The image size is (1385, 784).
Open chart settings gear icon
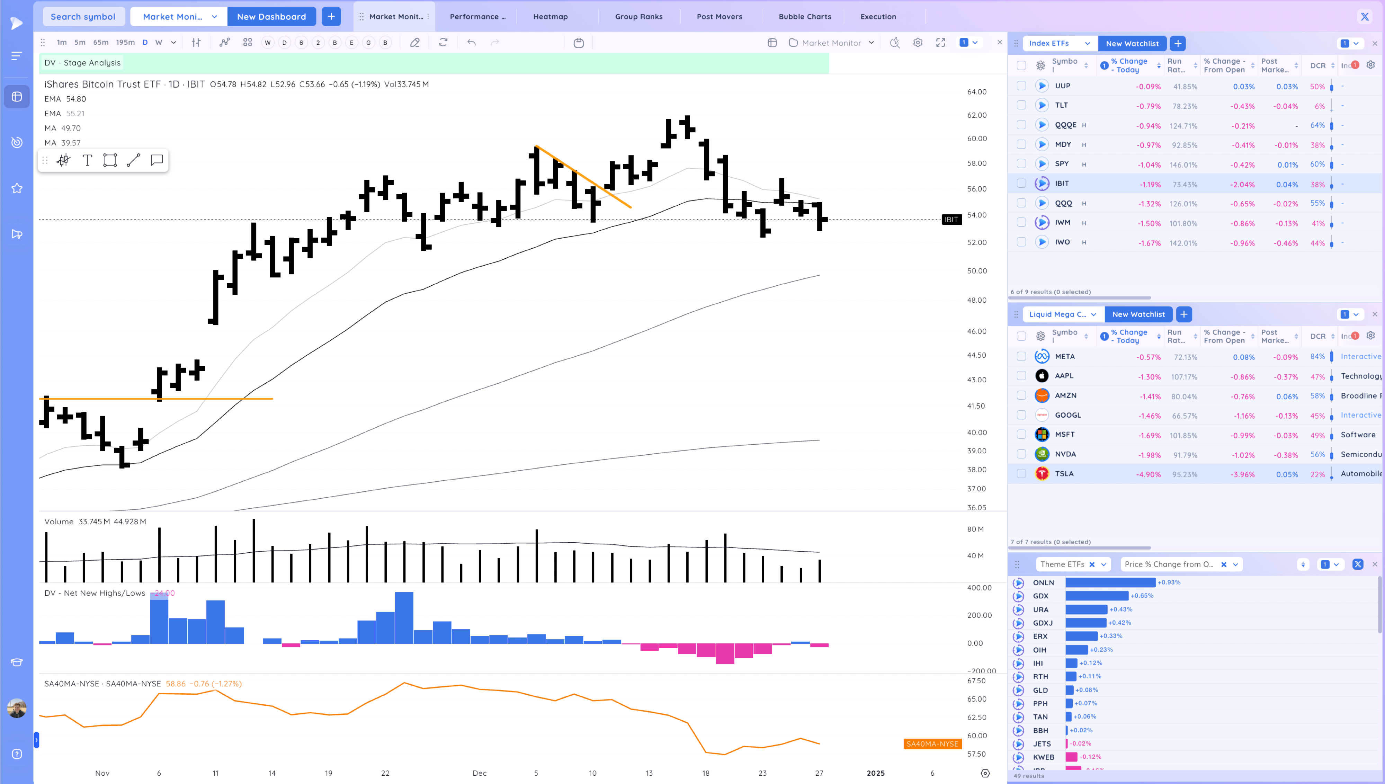point(918,43)
